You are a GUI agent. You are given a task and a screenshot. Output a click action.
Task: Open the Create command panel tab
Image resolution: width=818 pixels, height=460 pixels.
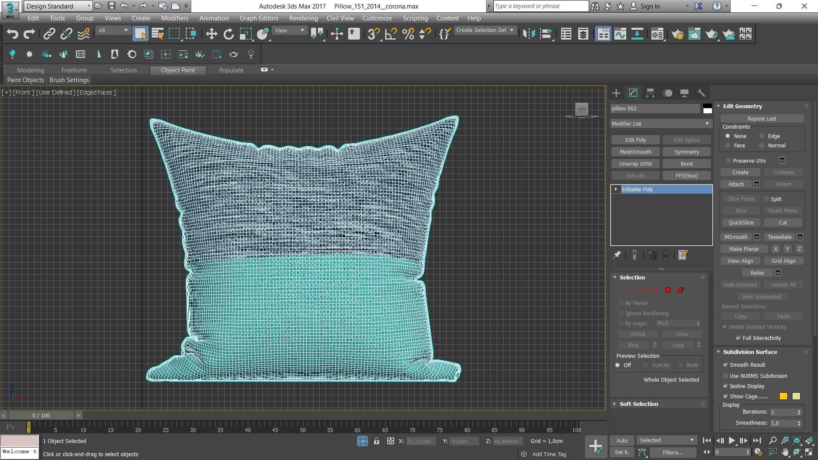tap(616, 93)
